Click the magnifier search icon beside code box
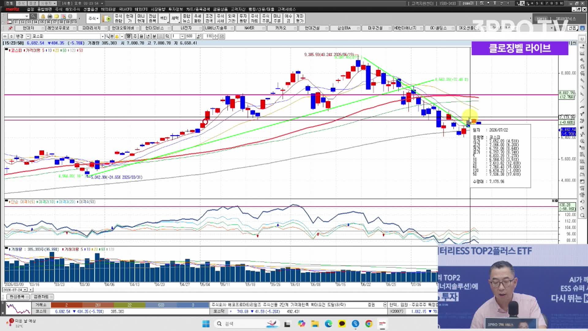This screenshot has height=331, width=588. tap(33, 16)
